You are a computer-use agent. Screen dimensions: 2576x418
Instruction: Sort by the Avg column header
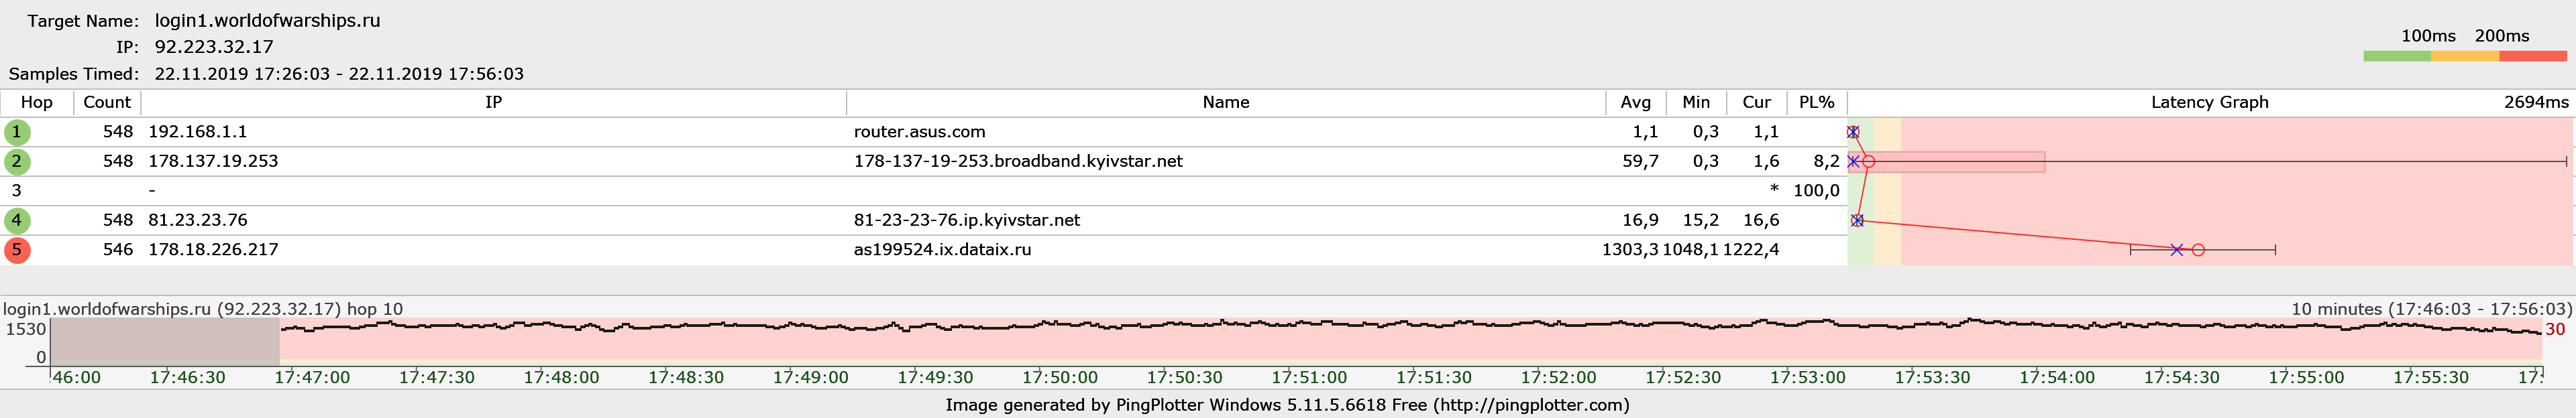point(1636,102)
